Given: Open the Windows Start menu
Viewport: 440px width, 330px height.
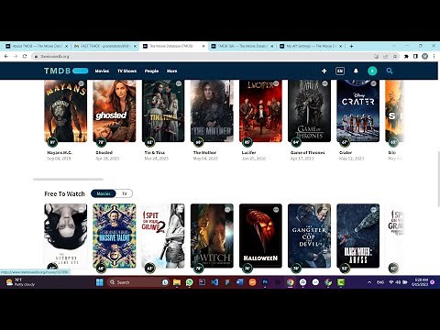Looking at the screenshot, I should (100, 282).
